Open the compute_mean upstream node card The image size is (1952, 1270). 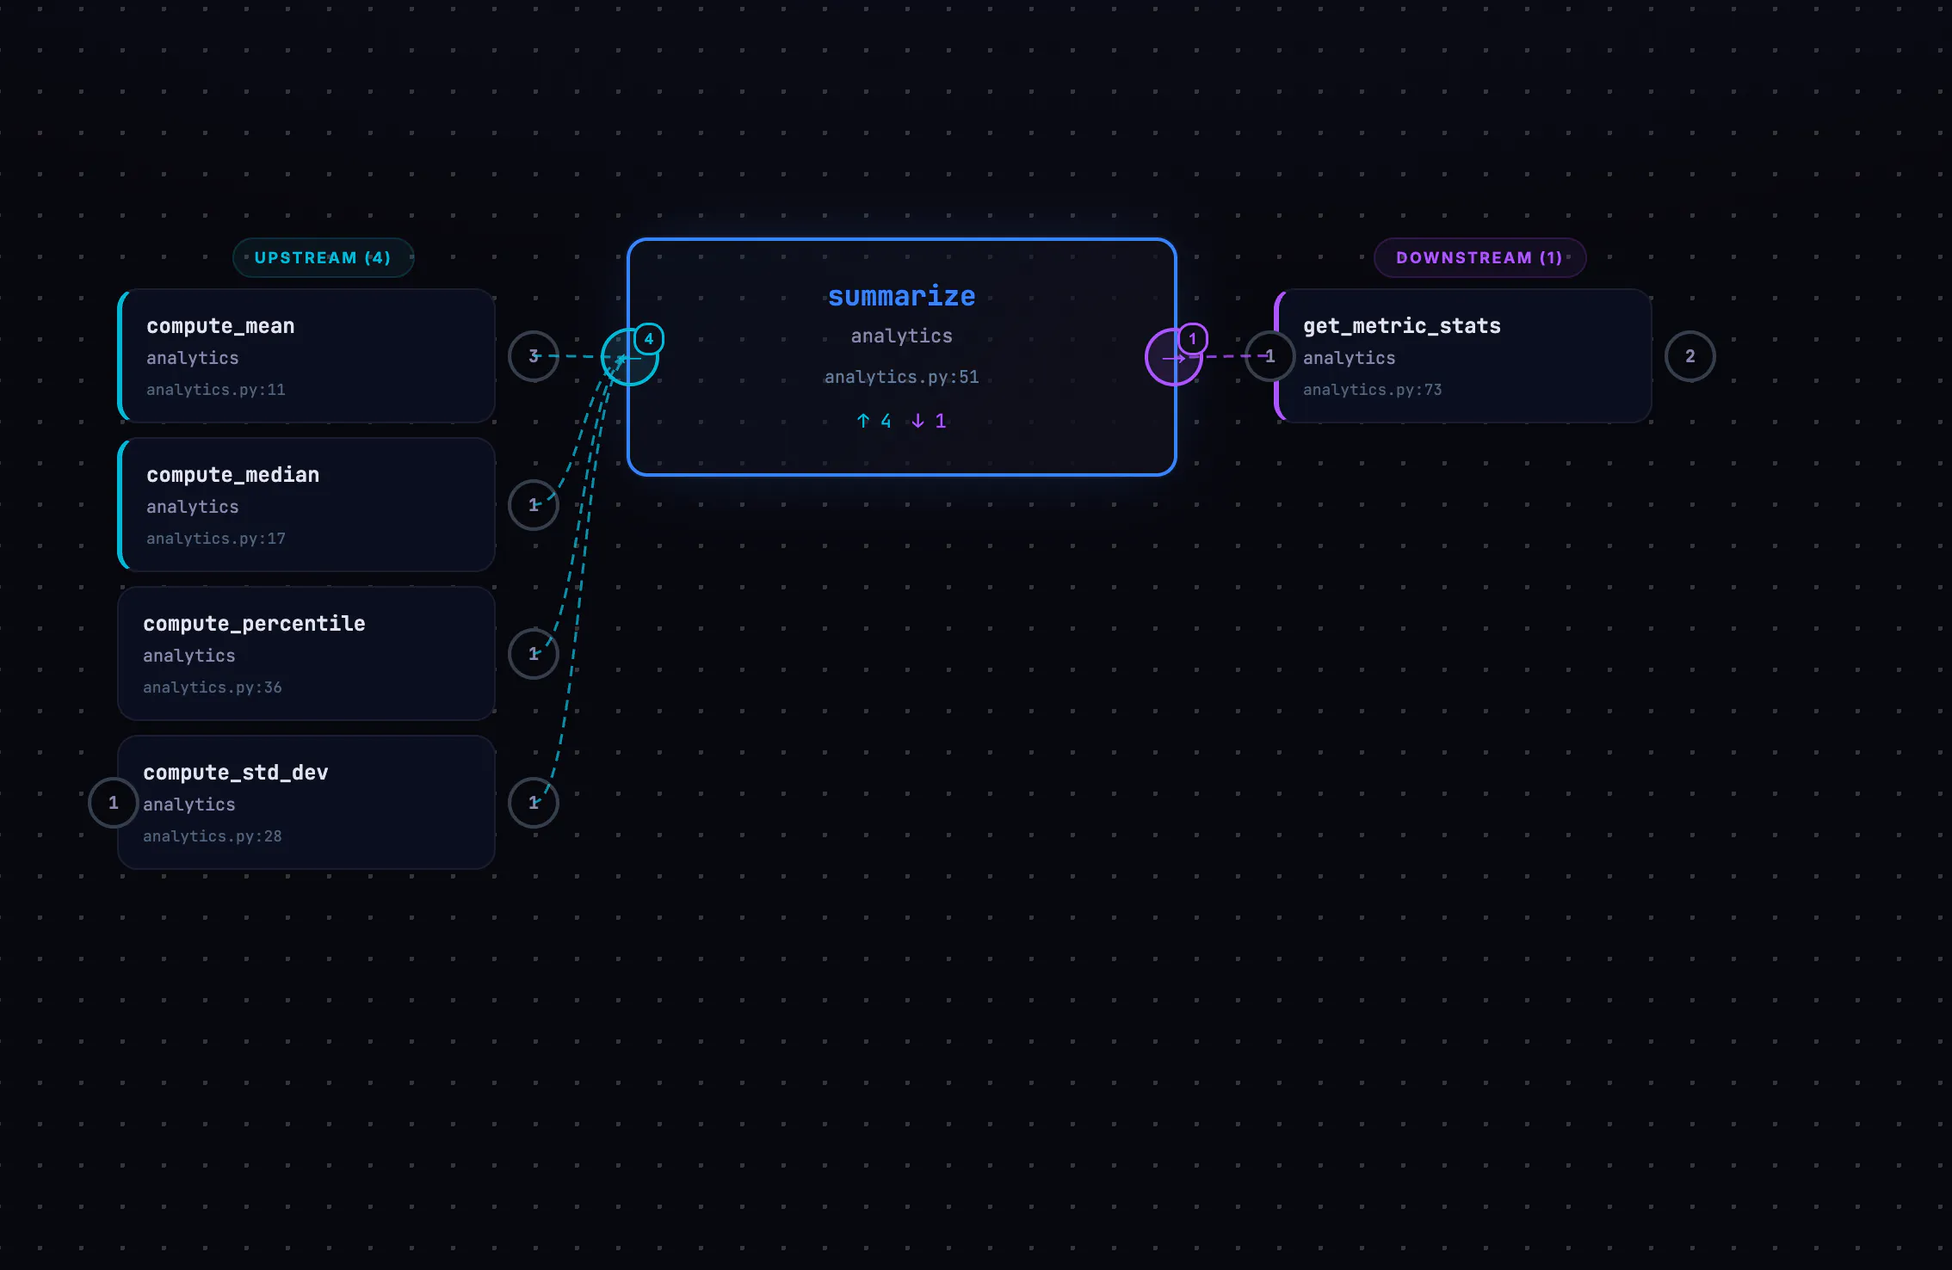[x=306, y=356]
